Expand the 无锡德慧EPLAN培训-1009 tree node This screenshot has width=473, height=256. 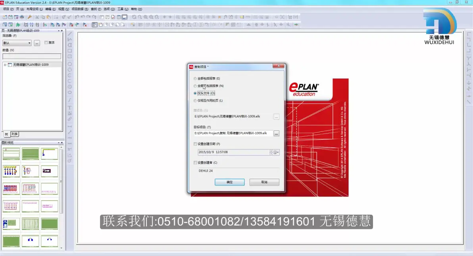(5, 65)
